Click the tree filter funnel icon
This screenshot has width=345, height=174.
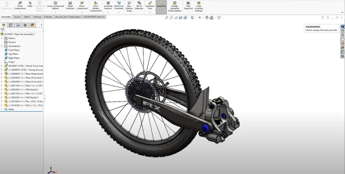(x=2, y=30)
